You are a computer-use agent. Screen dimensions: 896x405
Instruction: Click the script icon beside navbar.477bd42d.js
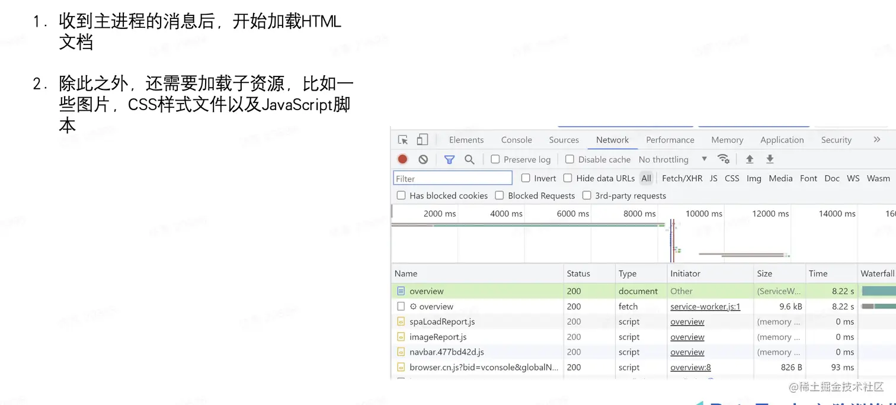[x=401, y=352]
